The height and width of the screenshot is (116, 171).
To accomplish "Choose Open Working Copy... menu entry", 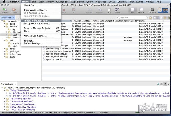I will (x=41, y=10).
